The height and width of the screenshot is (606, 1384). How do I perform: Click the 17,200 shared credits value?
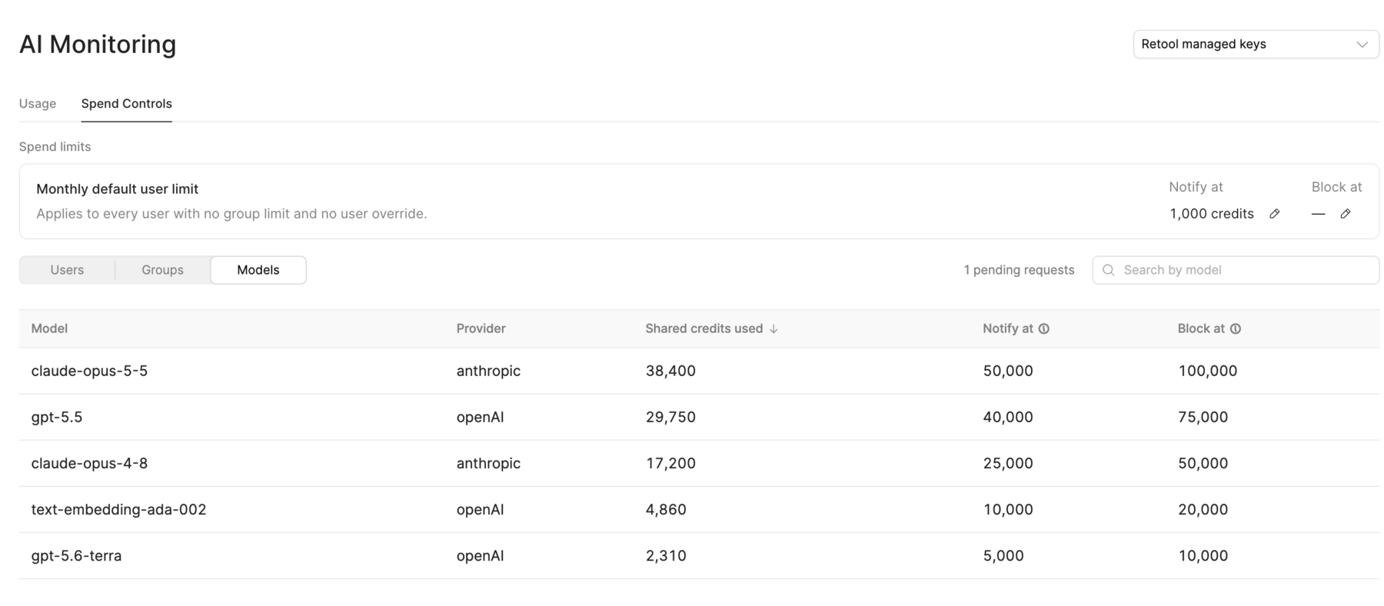click(x=670, y=463)
